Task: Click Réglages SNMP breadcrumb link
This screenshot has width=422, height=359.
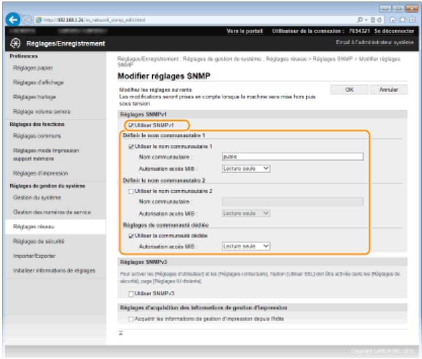Action: coord(333,59)
